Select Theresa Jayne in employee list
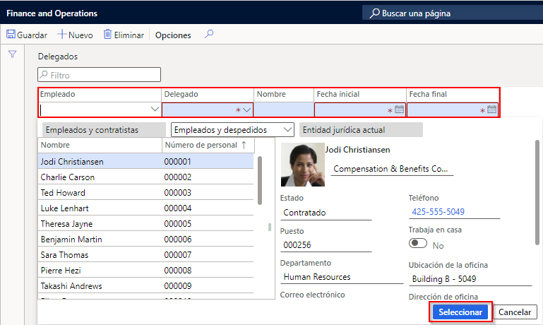The image size is (543, 325). (63, 224)
